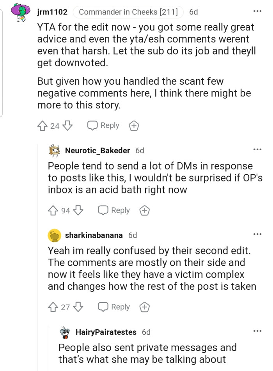Click the 6d timestamp on jrm1102's comment
273x371 pixels.
(x=194, y=12)
